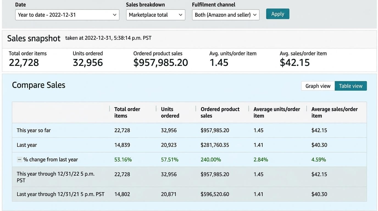Click the 2.84% change value
Screen dimensions: 378x211
(261, 160)
